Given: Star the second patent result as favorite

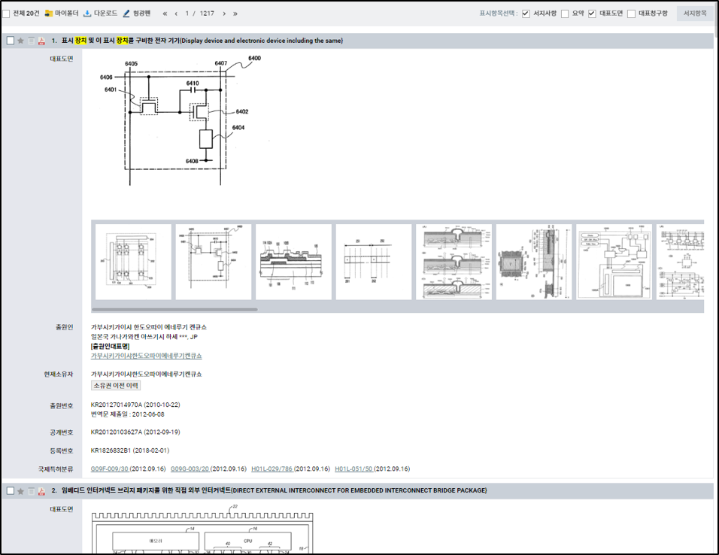Looking at the screenshot, I should (21, 491).
